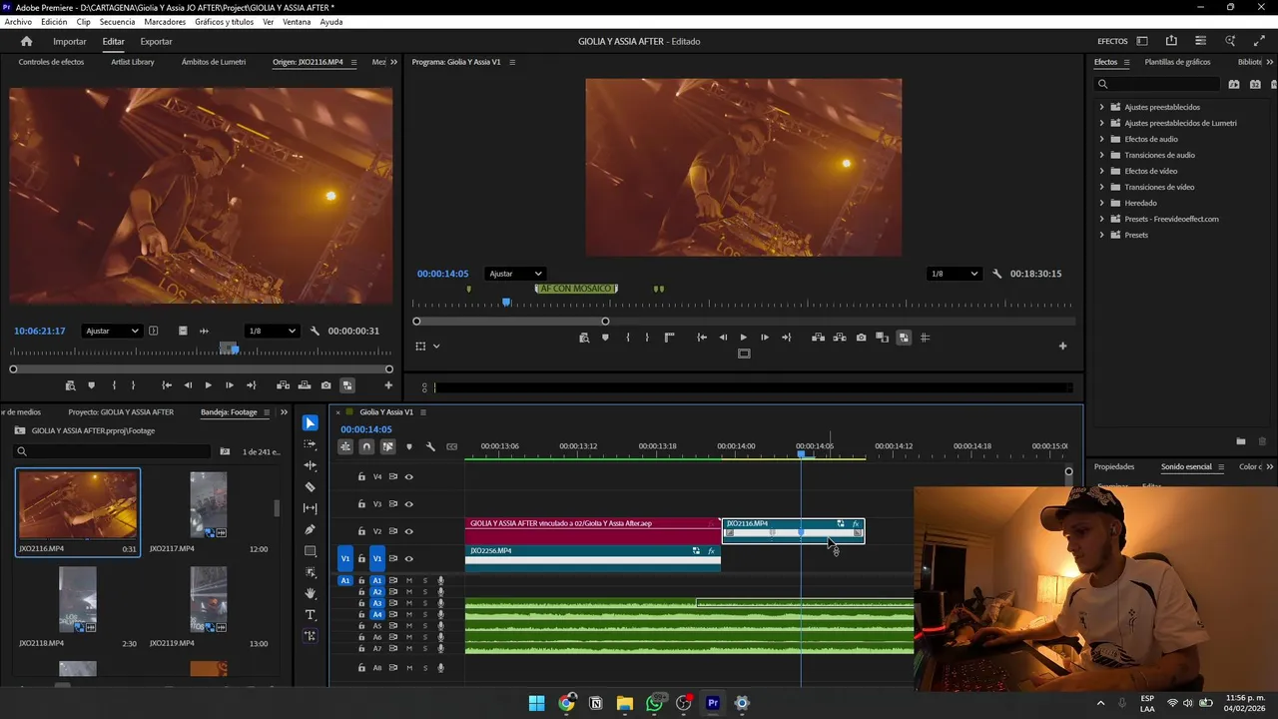Toggle lock on track V3
This screenshot has width=1278, height=719.
click(361, 504)
